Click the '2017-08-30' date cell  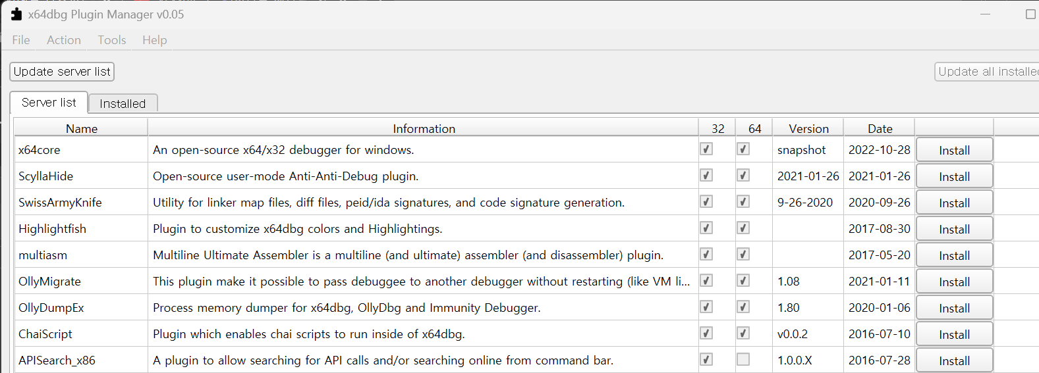click(x=880, y=229)
